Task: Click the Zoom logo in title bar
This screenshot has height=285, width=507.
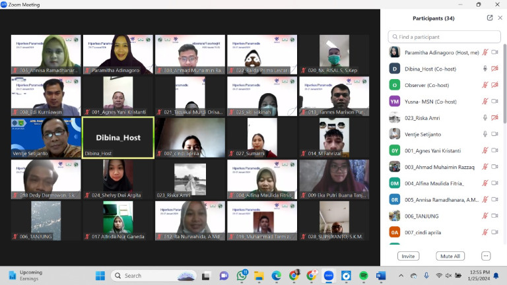Action: [4, 5]
